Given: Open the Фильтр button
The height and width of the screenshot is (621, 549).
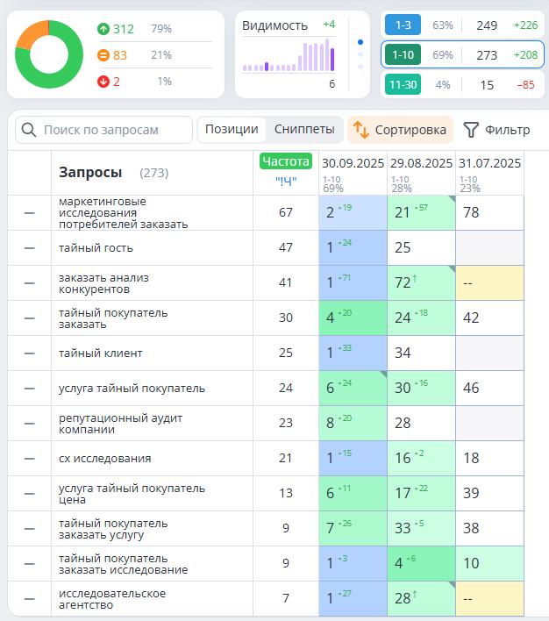Looking at the screenshot, I should [x=496, y=130].
